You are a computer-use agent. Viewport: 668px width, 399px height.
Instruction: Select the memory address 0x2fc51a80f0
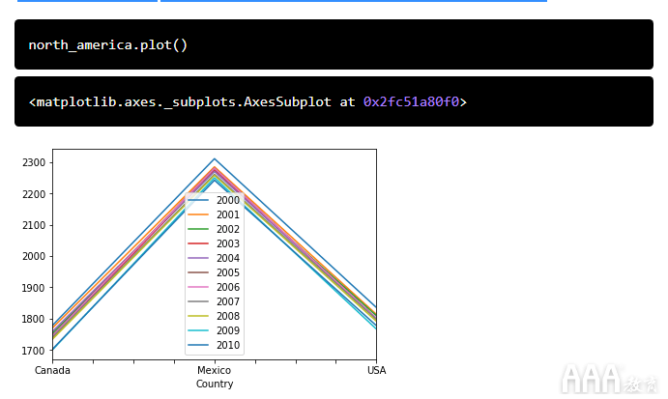point(411,102)
